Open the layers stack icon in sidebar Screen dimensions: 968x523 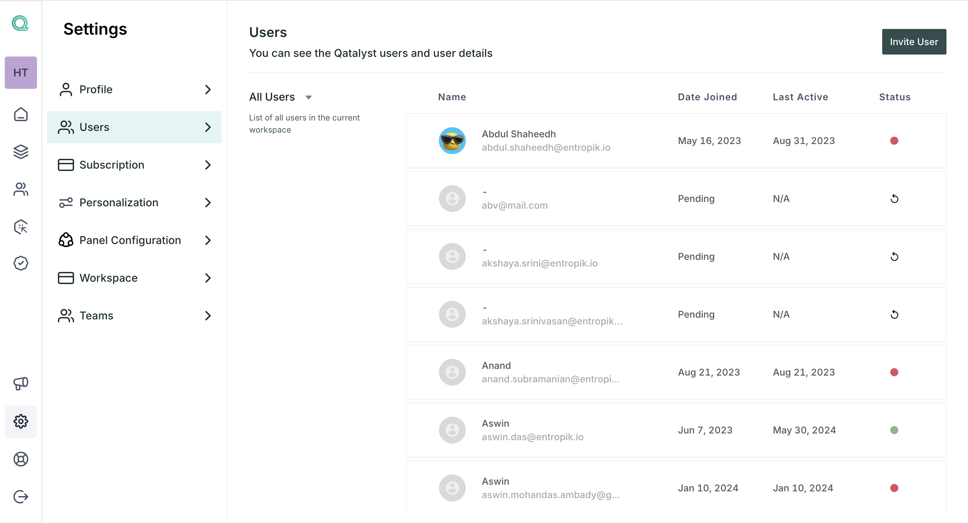point(21,152)
